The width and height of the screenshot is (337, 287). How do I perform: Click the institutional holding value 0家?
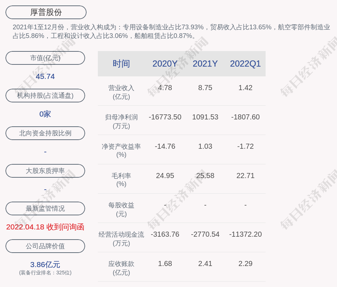(x=45, y=114)
